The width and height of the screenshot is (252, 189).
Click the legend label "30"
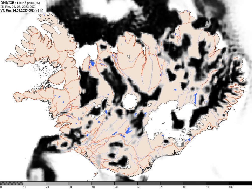point(70,187)
